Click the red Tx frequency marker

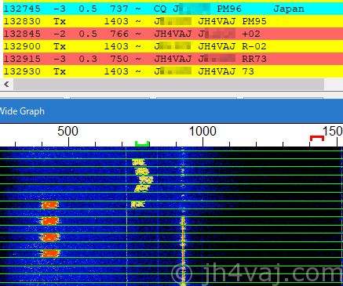[317, 138]
